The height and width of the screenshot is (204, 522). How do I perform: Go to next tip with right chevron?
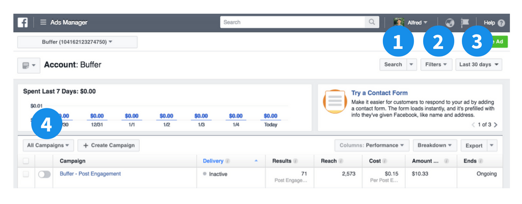[x=495, y=125]
